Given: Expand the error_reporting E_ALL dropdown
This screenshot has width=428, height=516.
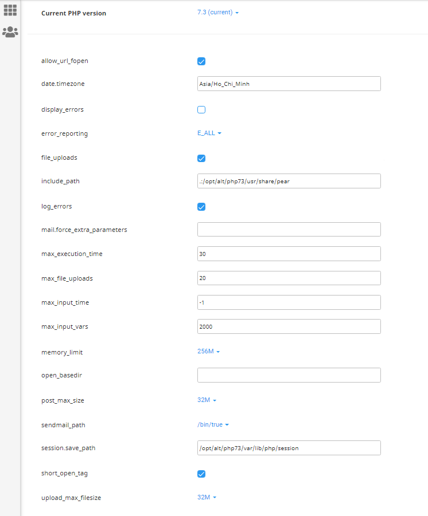Looking at the screenshot, I should [x=209, y=133].
